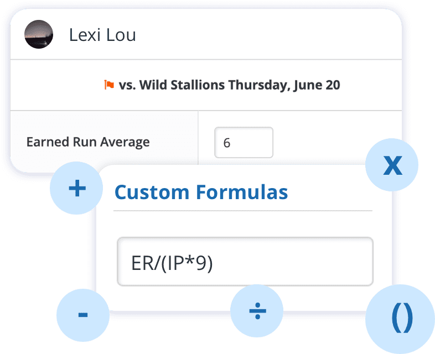Screen dimensions: 435x354
Task: Open the Lexi Lou player name
Action: click(102, 35)
